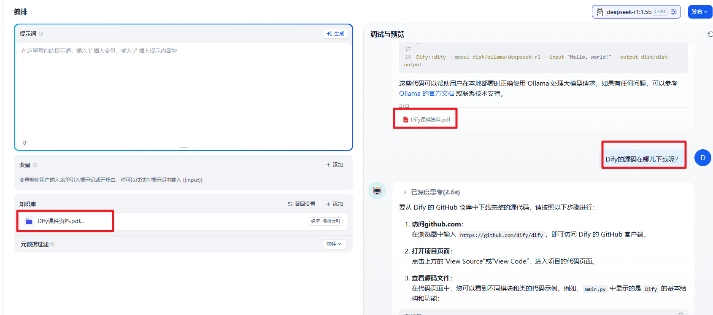Add a knowledge base via 添加
Viewport: 713px width, 315px height.
tap(335, 204)
